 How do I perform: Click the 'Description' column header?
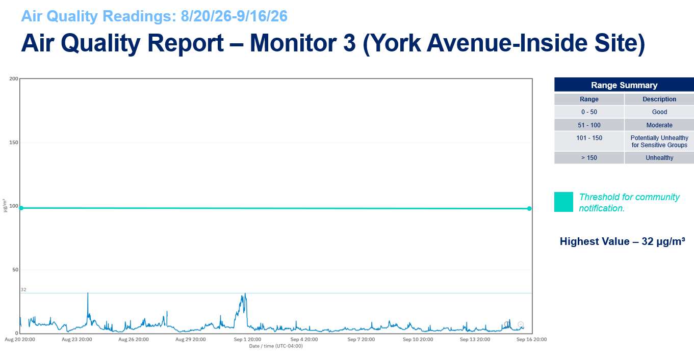pyautogui.click(x=659, y=99)
